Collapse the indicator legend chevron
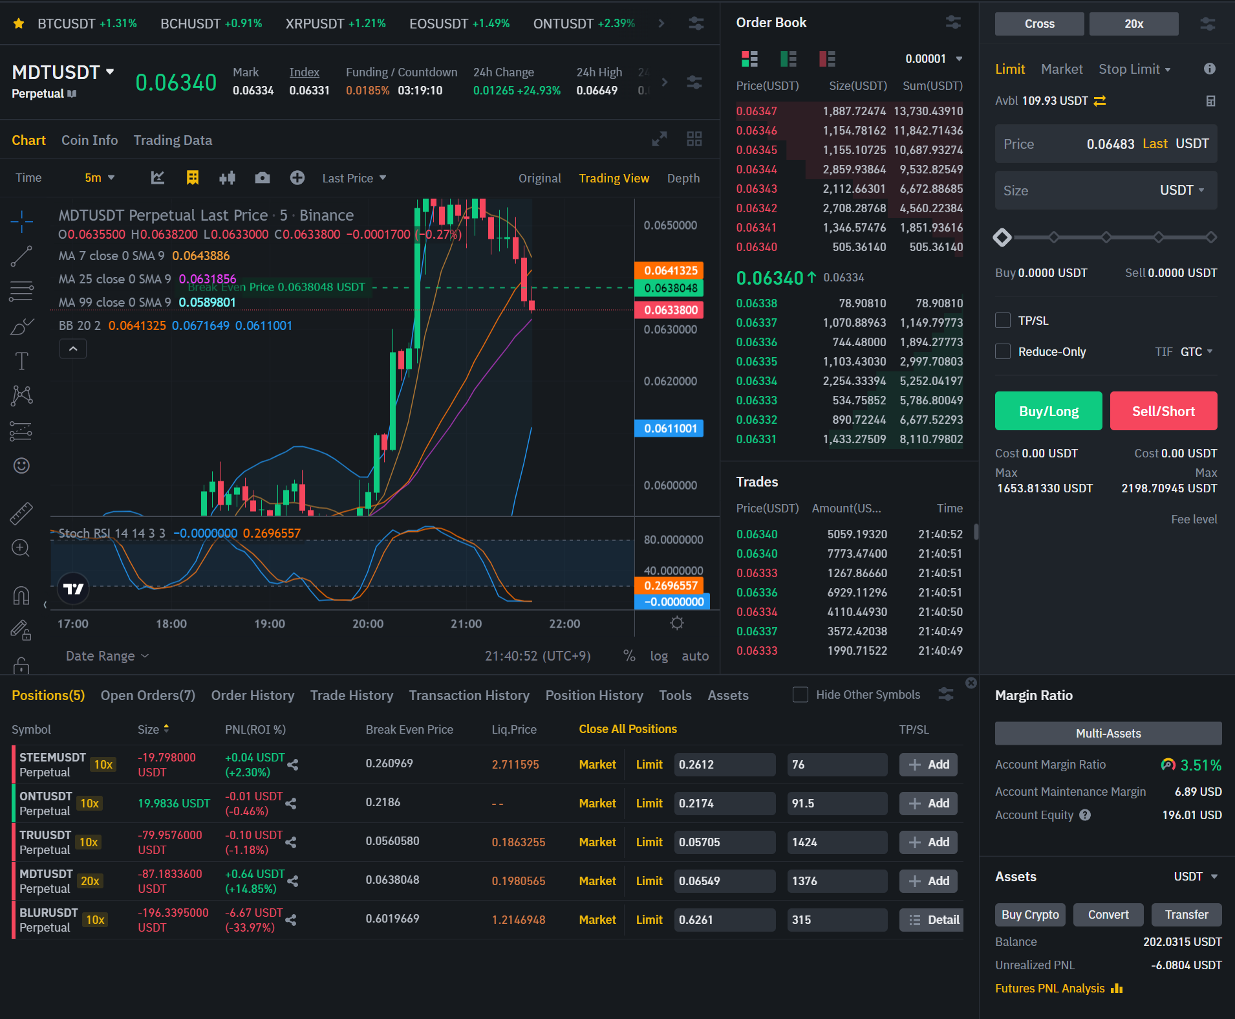 pyautogui.click(x=73, y=349)
